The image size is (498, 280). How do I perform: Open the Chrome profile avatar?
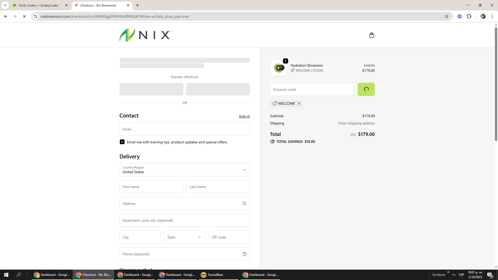pos(483,16)
